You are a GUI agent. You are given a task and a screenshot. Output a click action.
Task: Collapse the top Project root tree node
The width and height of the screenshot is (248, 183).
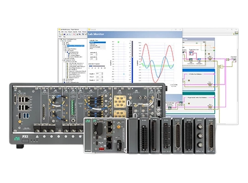tap(60, 39)
